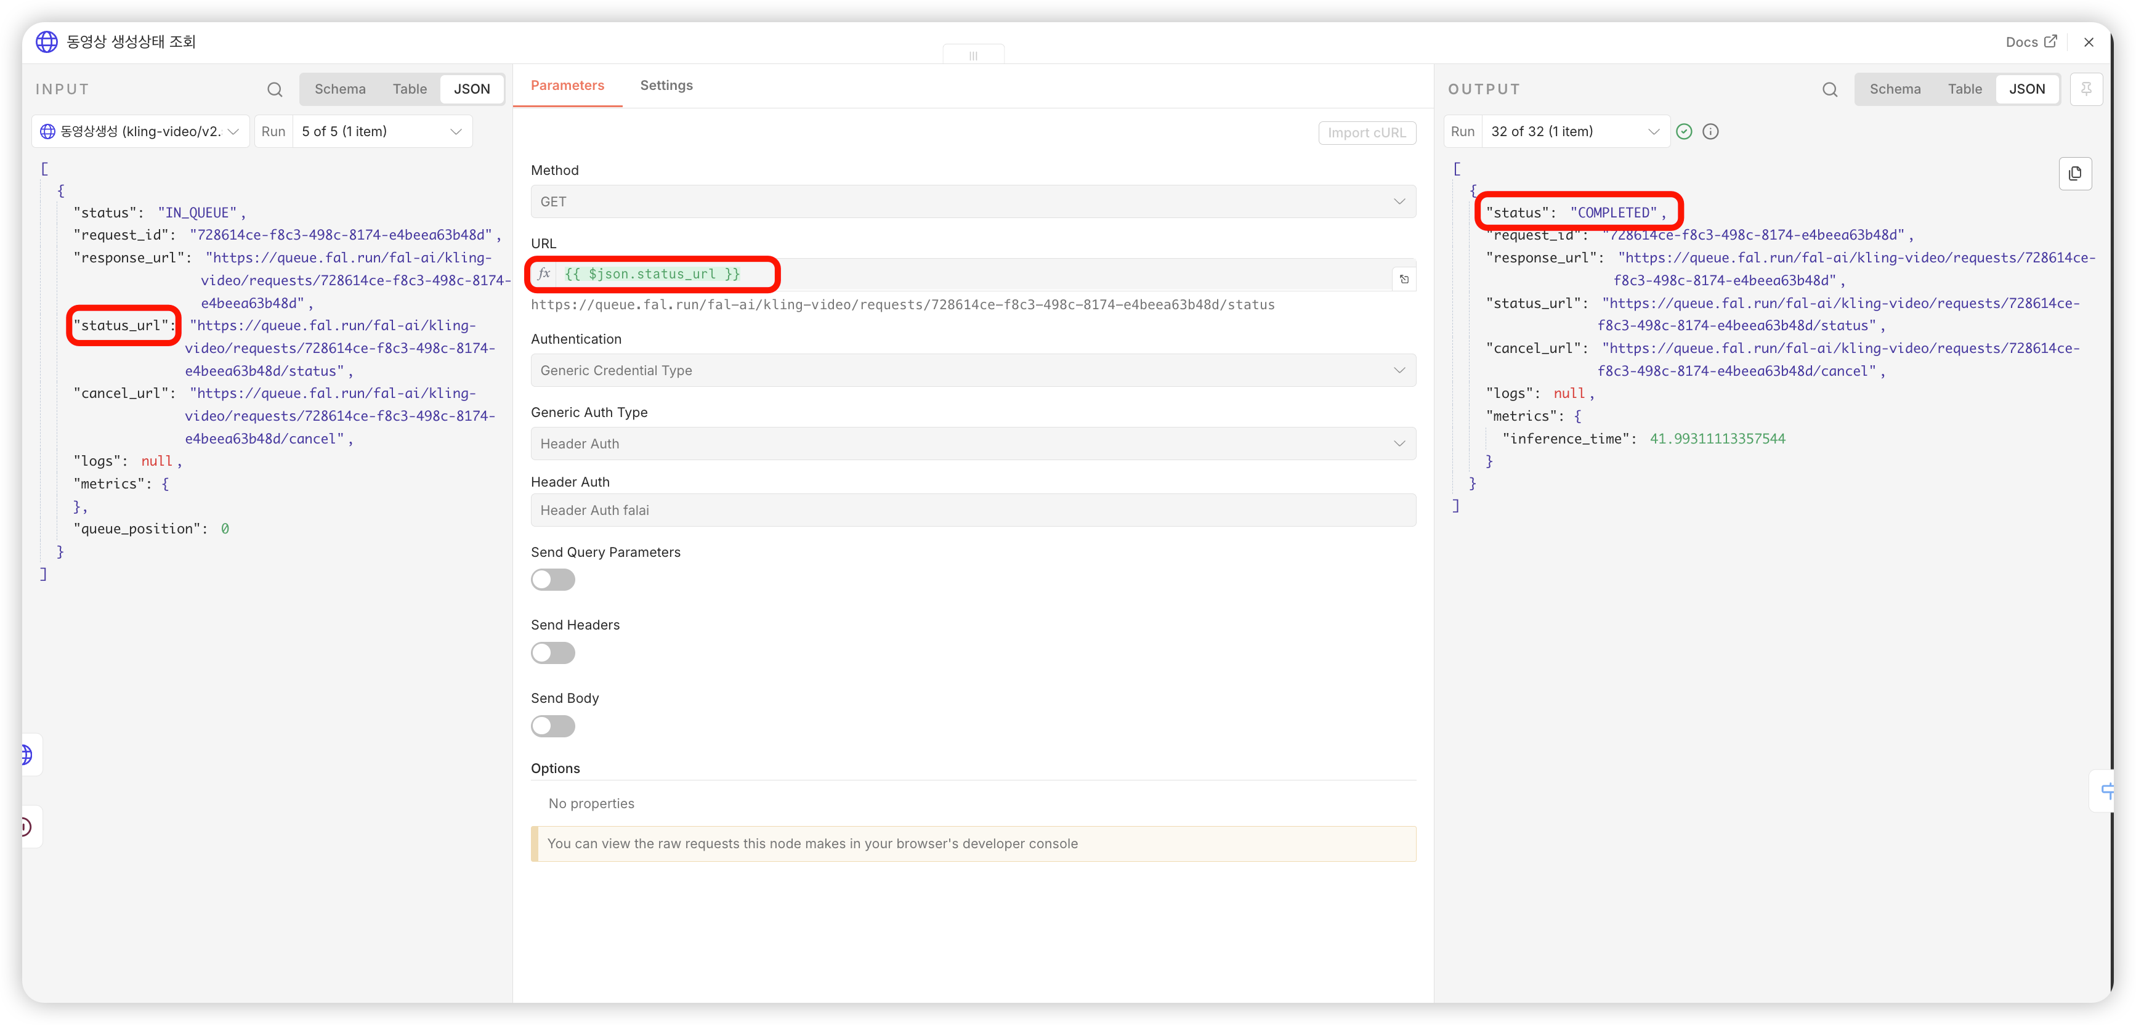2136x1025 pixels.
Task: Click the search icon in INPUT panel
Action: [275, 89]
